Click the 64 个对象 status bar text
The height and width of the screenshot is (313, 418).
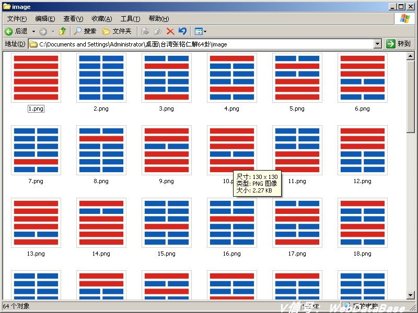click(x=16, y=306)
